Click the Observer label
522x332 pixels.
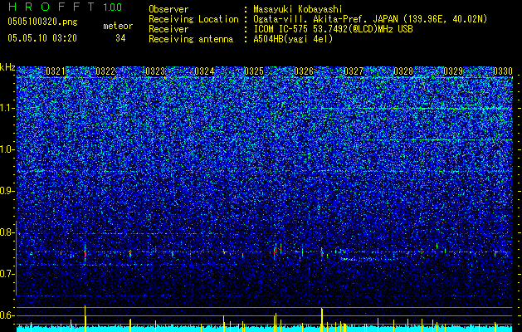pyautogui.click(x=168, y=9)
